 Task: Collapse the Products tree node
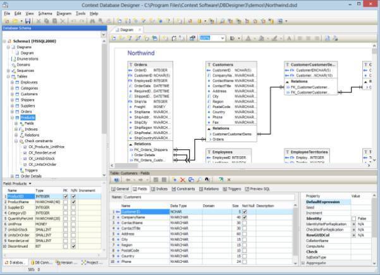pos(12,118)
